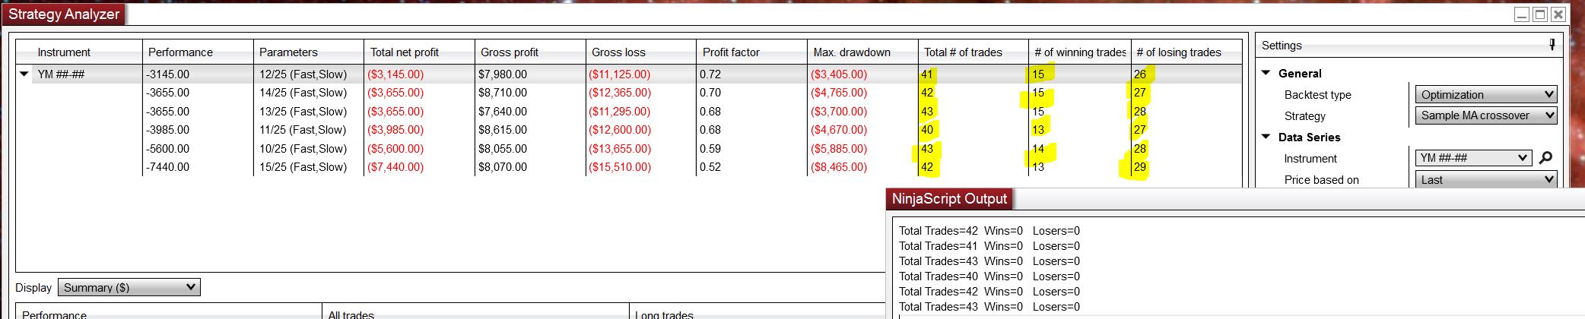Collapse the YM ##-## instrument row
Viewport: 1585px width, 319px height.
point(24,74)
